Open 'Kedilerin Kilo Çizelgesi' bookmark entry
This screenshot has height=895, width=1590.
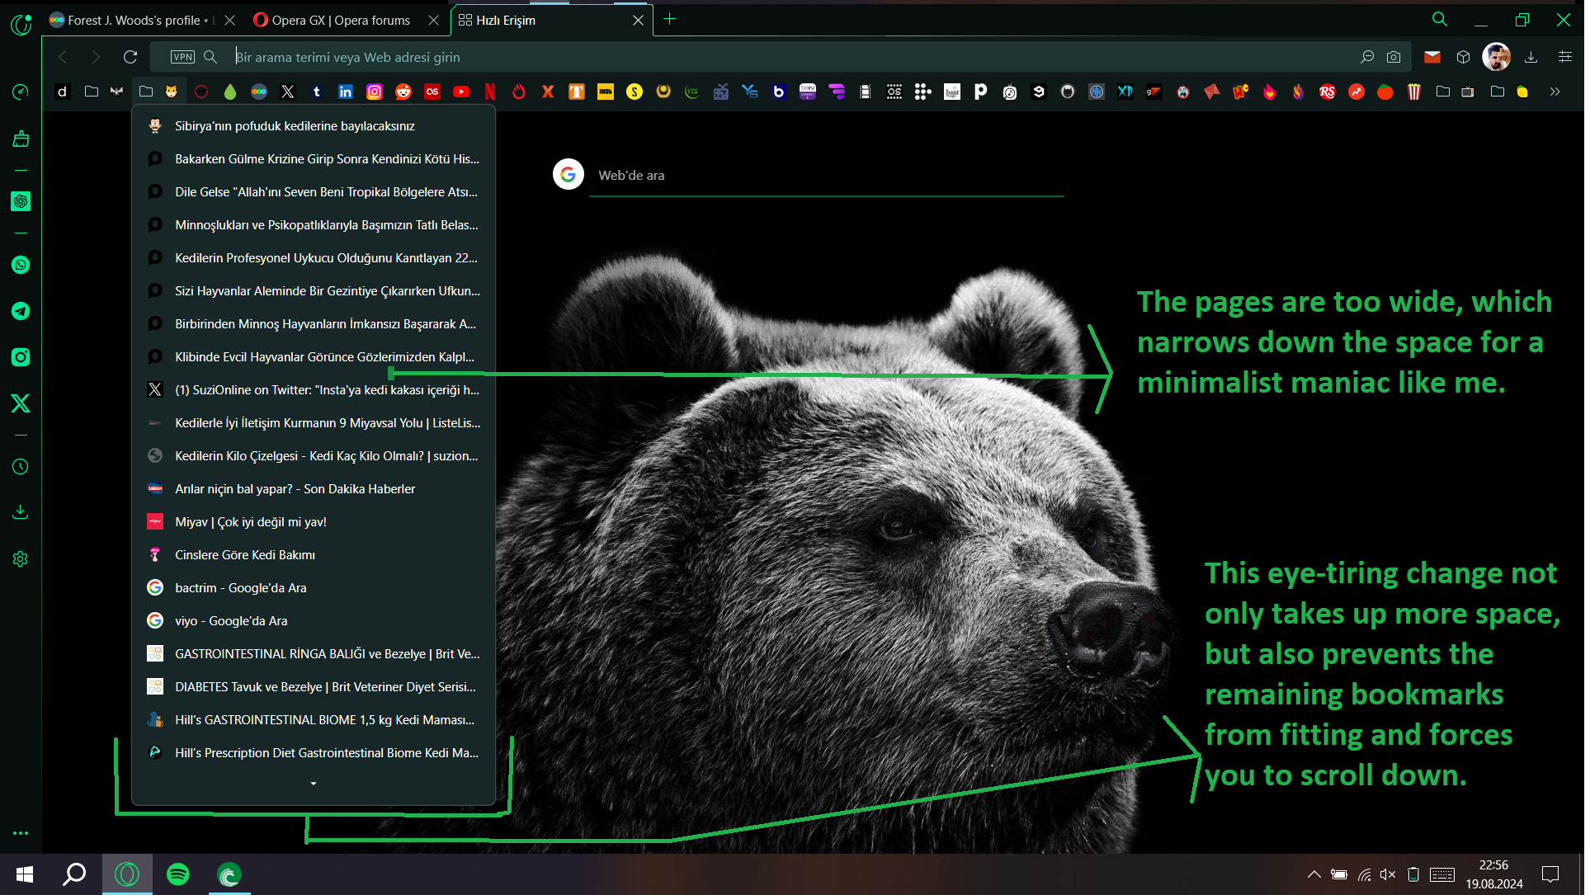(314, 456)
